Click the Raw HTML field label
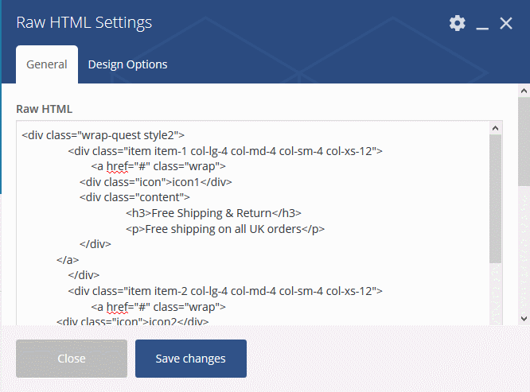 [45, 109]
